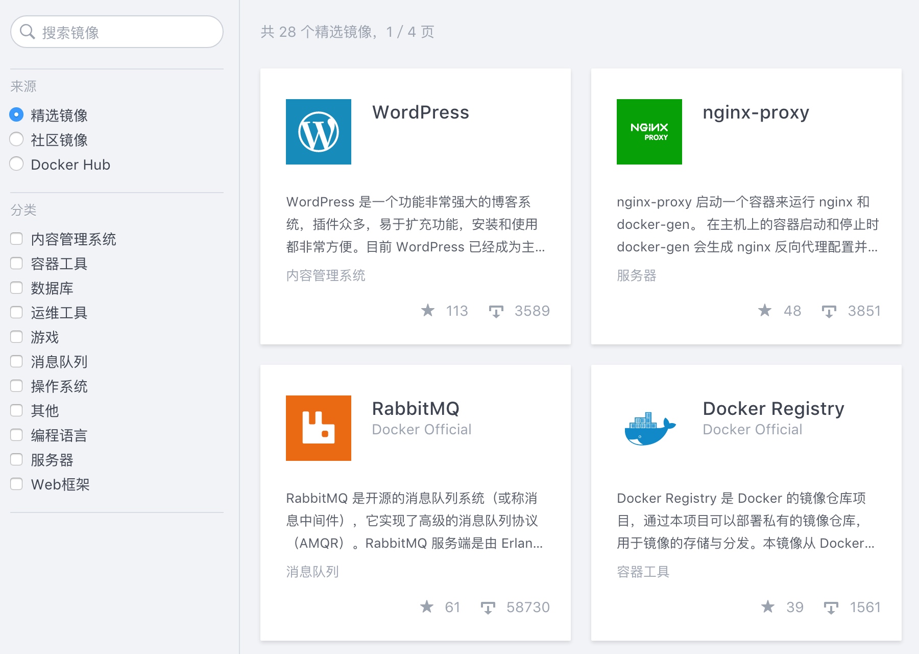This screenshot has width=919, height=654.
Task: Open the RabbitMQ orange logo
Action: [319, 428]
